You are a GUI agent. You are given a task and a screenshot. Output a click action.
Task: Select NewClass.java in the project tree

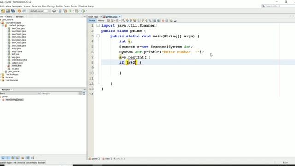[18, 28]
